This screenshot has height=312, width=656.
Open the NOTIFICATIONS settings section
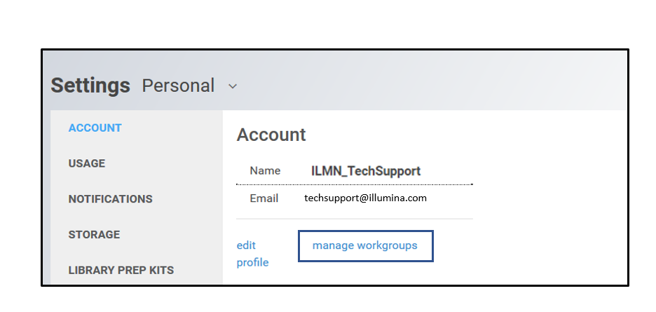click(110, 199)
